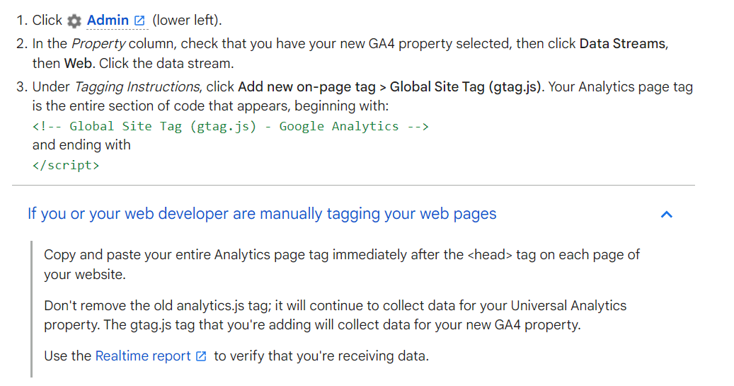Viewport: 734px width, 386px height.
Task: Collapse the manual tagging section using the chevron
Action: pos(666,215)
